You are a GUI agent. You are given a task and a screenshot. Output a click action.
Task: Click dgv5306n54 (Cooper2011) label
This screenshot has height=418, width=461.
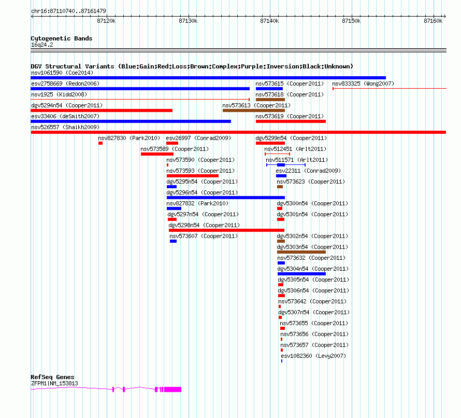(313, 290)
